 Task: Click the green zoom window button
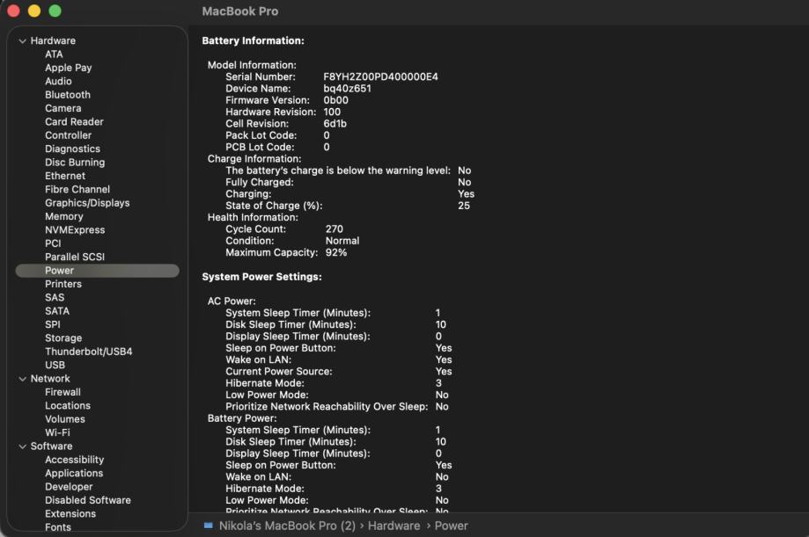click(55, 11)
